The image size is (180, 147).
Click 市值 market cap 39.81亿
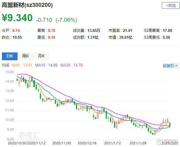(x=126, y=37)
